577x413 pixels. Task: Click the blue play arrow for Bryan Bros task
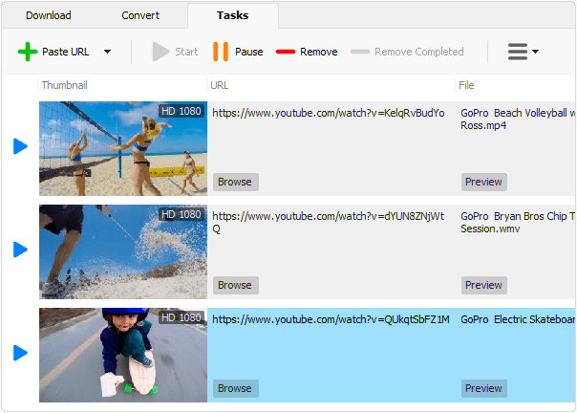[x=20, y=250]
